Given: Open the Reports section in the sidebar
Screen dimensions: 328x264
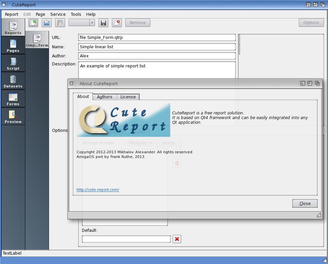Looking at the screenshot, I should [13, 28].
